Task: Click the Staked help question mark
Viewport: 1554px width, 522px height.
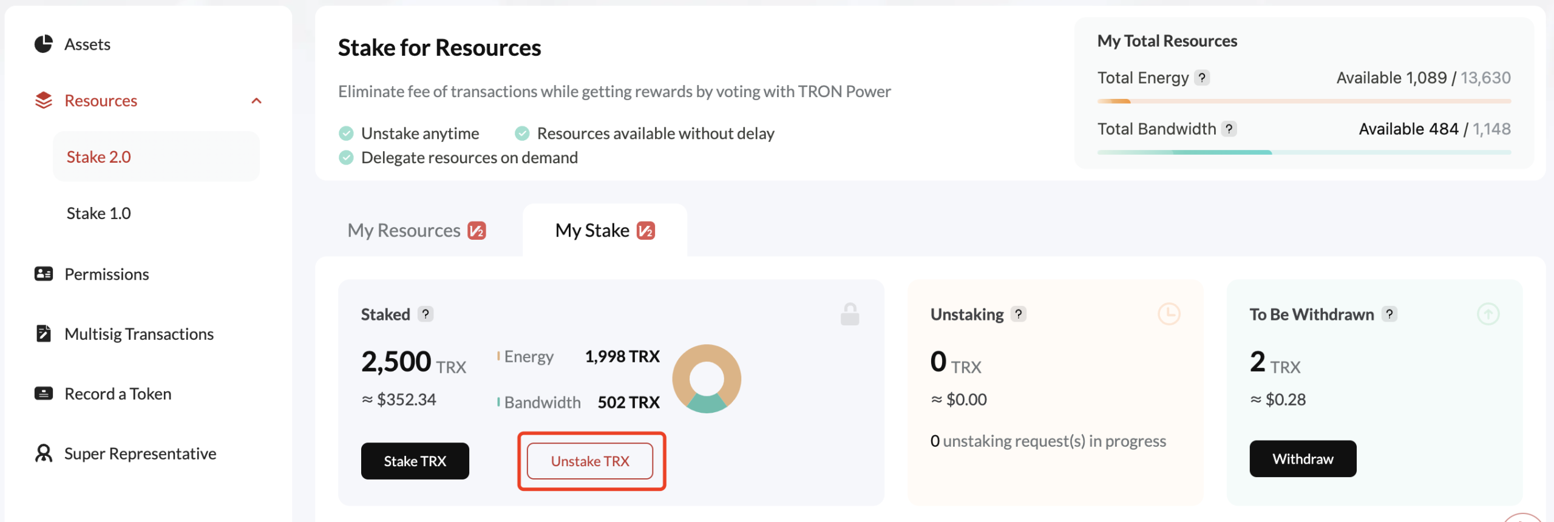Action: click(426, 314)
